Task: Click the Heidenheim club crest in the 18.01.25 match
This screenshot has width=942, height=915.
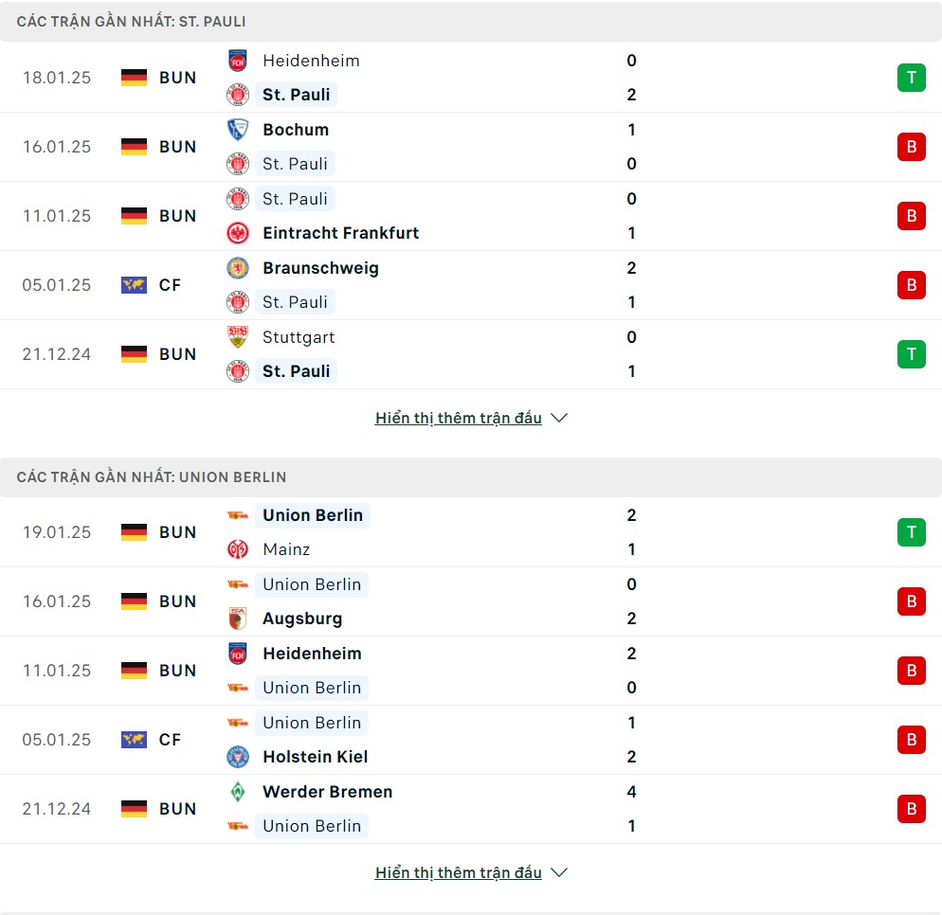Action: pos(238,61)
